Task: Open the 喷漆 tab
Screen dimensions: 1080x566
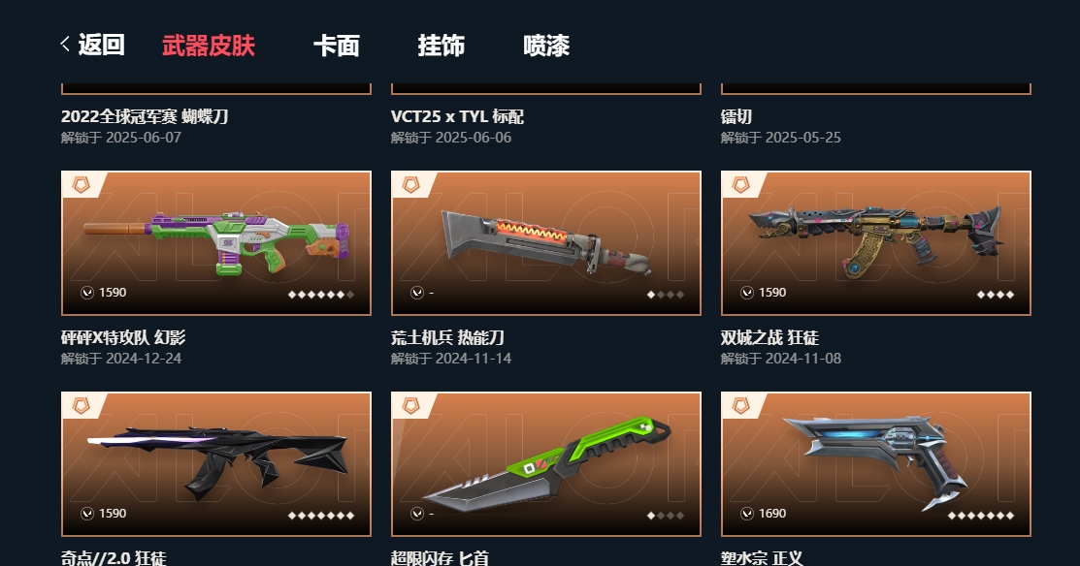Action: click(x=546, y=46)
